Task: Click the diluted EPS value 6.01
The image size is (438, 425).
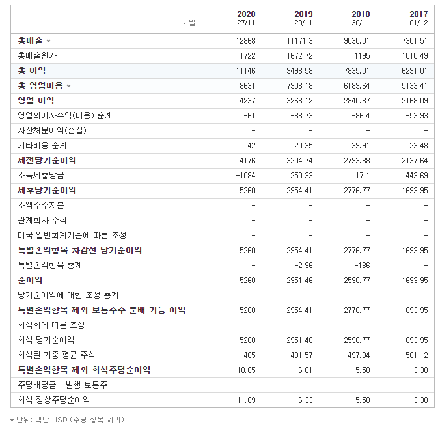Action: (305, 370)
